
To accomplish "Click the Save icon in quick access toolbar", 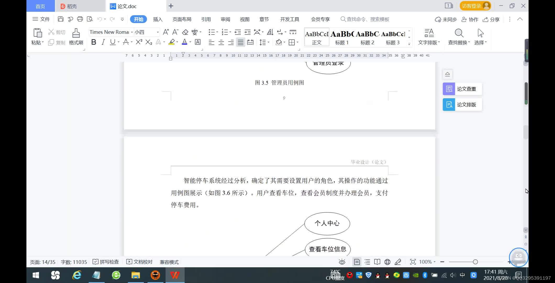I will coord(60,19).
